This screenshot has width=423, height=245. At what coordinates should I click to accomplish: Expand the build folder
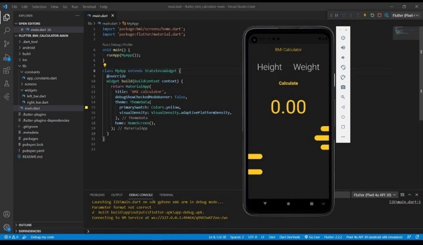[48, 54]
